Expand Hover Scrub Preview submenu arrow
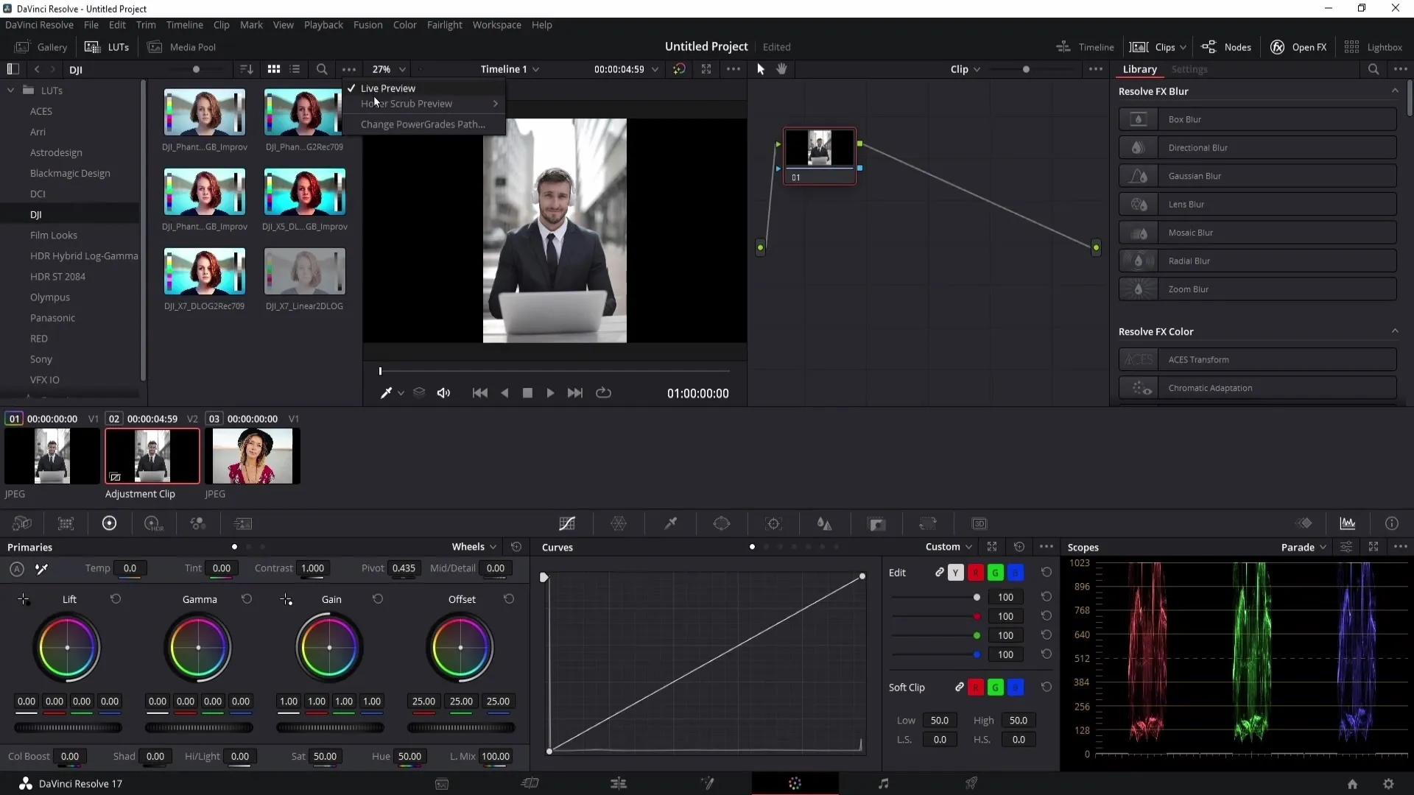 [x=496, y=103]
